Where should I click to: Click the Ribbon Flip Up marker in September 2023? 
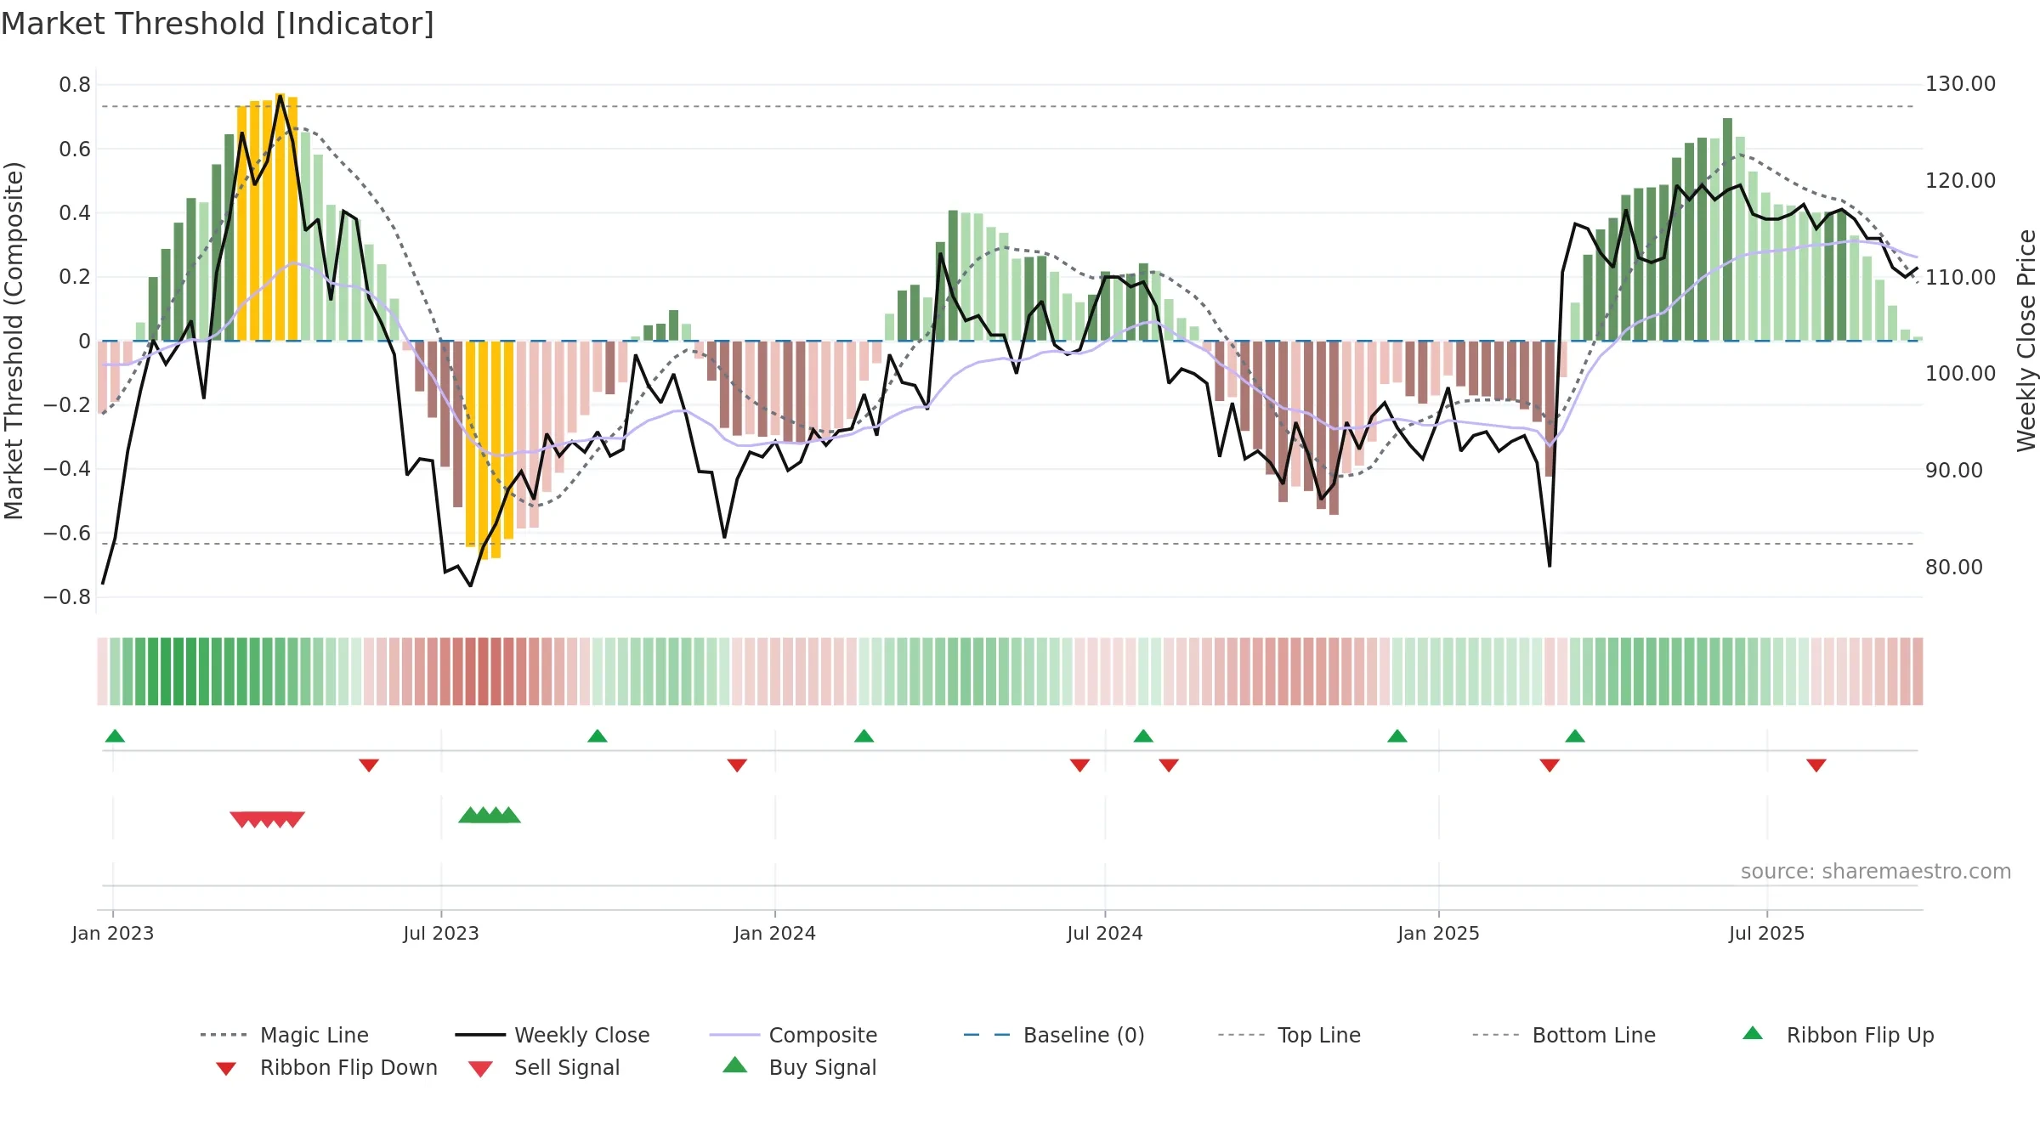click(x=598, y=736)
